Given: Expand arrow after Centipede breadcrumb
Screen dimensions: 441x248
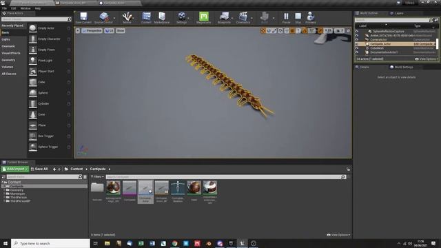Looking at the screenshot, I should (110, 169).
